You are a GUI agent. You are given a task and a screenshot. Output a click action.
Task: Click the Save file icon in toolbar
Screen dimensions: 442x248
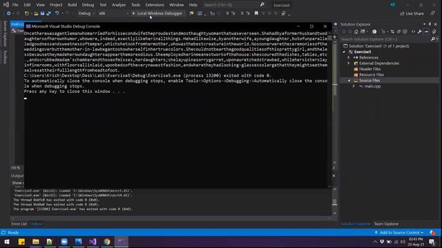[x=42, y=13]
